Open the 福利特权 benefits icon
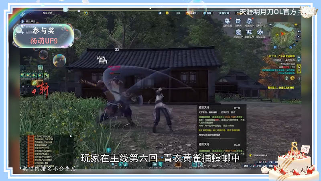Image resolution: width=321 pixels, height=181 pixels. pos(260,22)
